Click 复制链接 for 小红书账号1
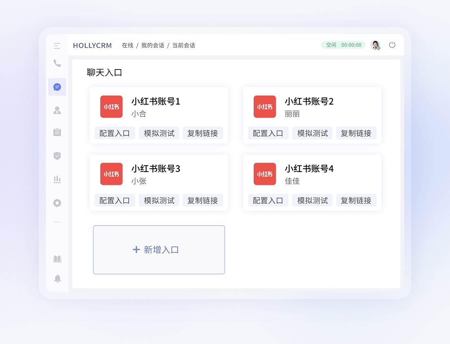The width and height of the screenshot is (450, 344). 202,133
